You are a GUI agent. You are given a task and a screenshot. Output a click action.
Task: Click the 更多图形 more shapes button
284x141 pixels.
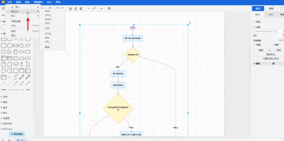point(17,134)
